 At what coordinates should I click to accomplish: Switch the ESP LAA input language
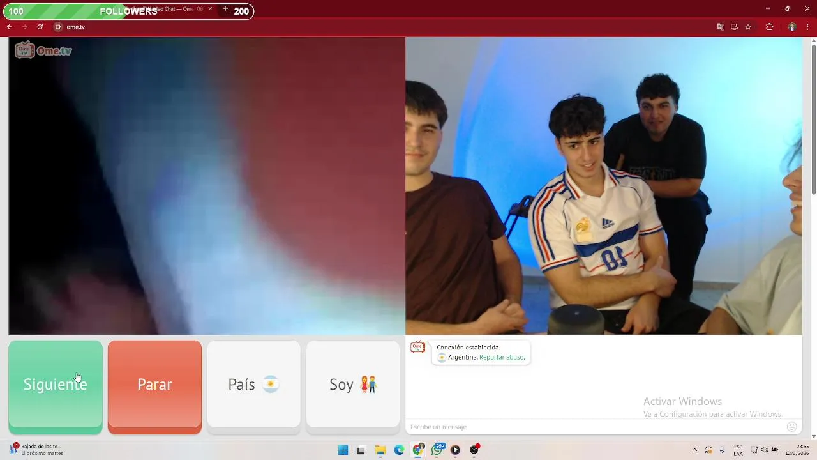(x=738, y=450)
